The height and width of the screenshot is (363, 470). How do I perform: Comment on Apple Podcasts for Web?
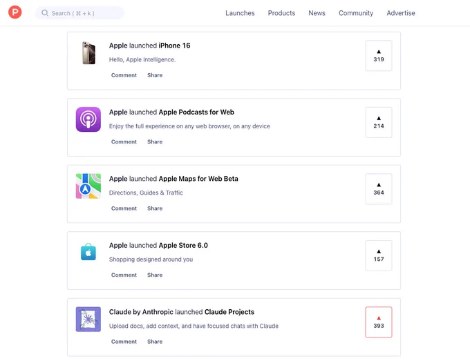[x=124, y=142]
